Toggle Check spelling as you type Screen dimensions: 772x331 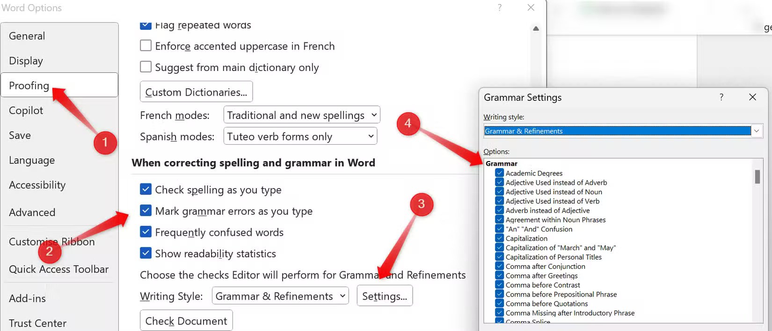pyautogui.click(x=146, y=190)
